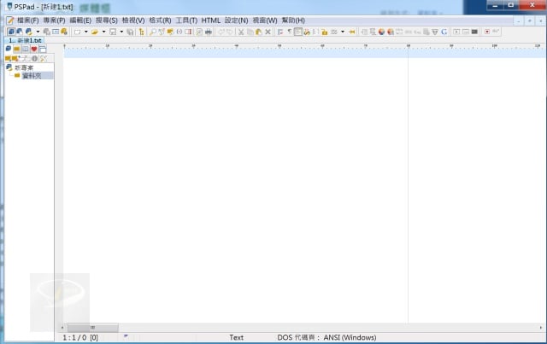Switch to the 新建1.txt document tab
This screenshot has height=344, width=547.
click(26, 40)
